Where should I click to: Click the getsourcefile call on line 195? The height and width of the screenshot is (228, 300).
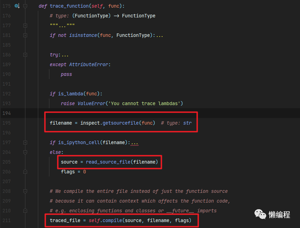(x=121, y=123)
